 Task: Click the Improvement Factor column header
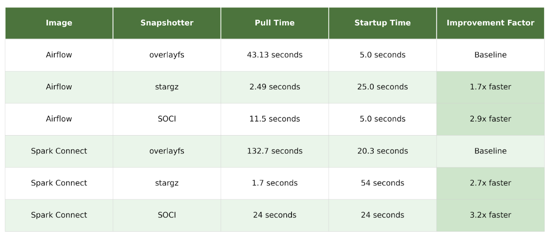pos(490,23)
